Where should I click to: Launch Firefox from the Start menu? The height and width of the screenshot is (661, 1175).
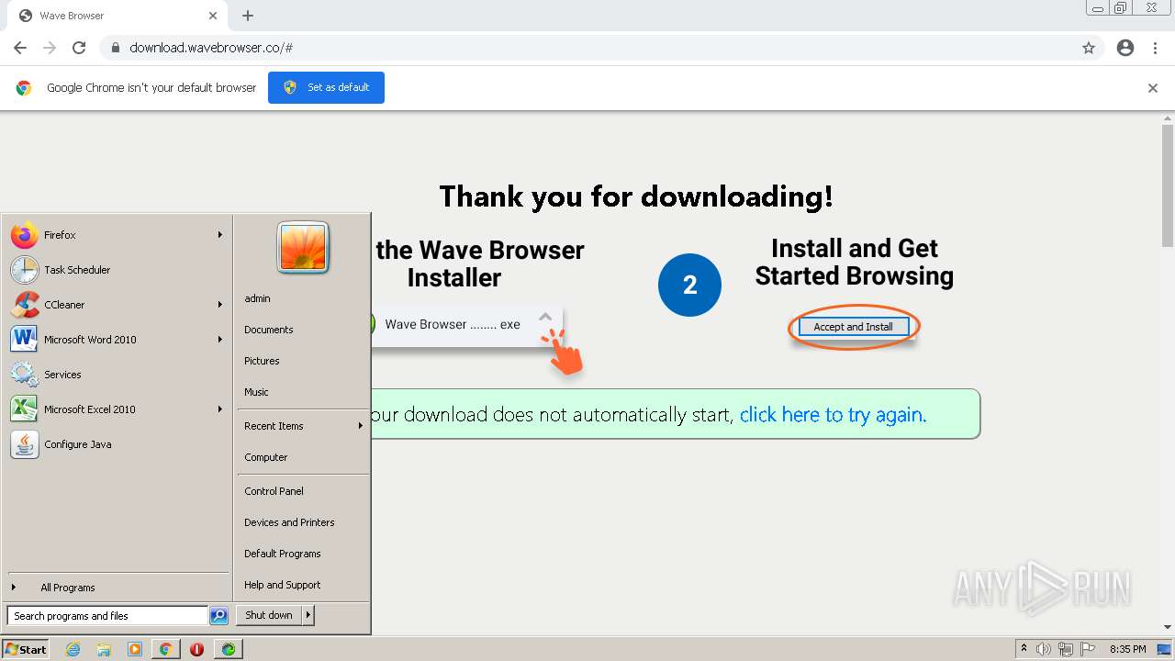pyautogui.click(x=117, y=235)
